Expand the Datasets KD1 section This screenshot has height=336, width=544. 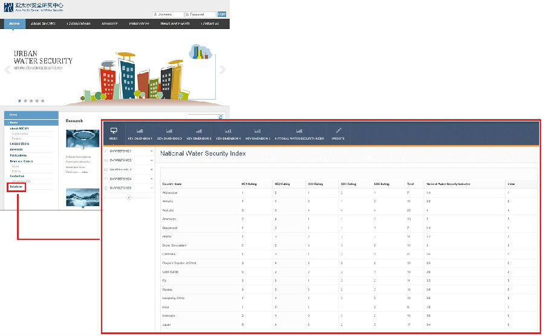pyautogui.click(x=151, y=150)
